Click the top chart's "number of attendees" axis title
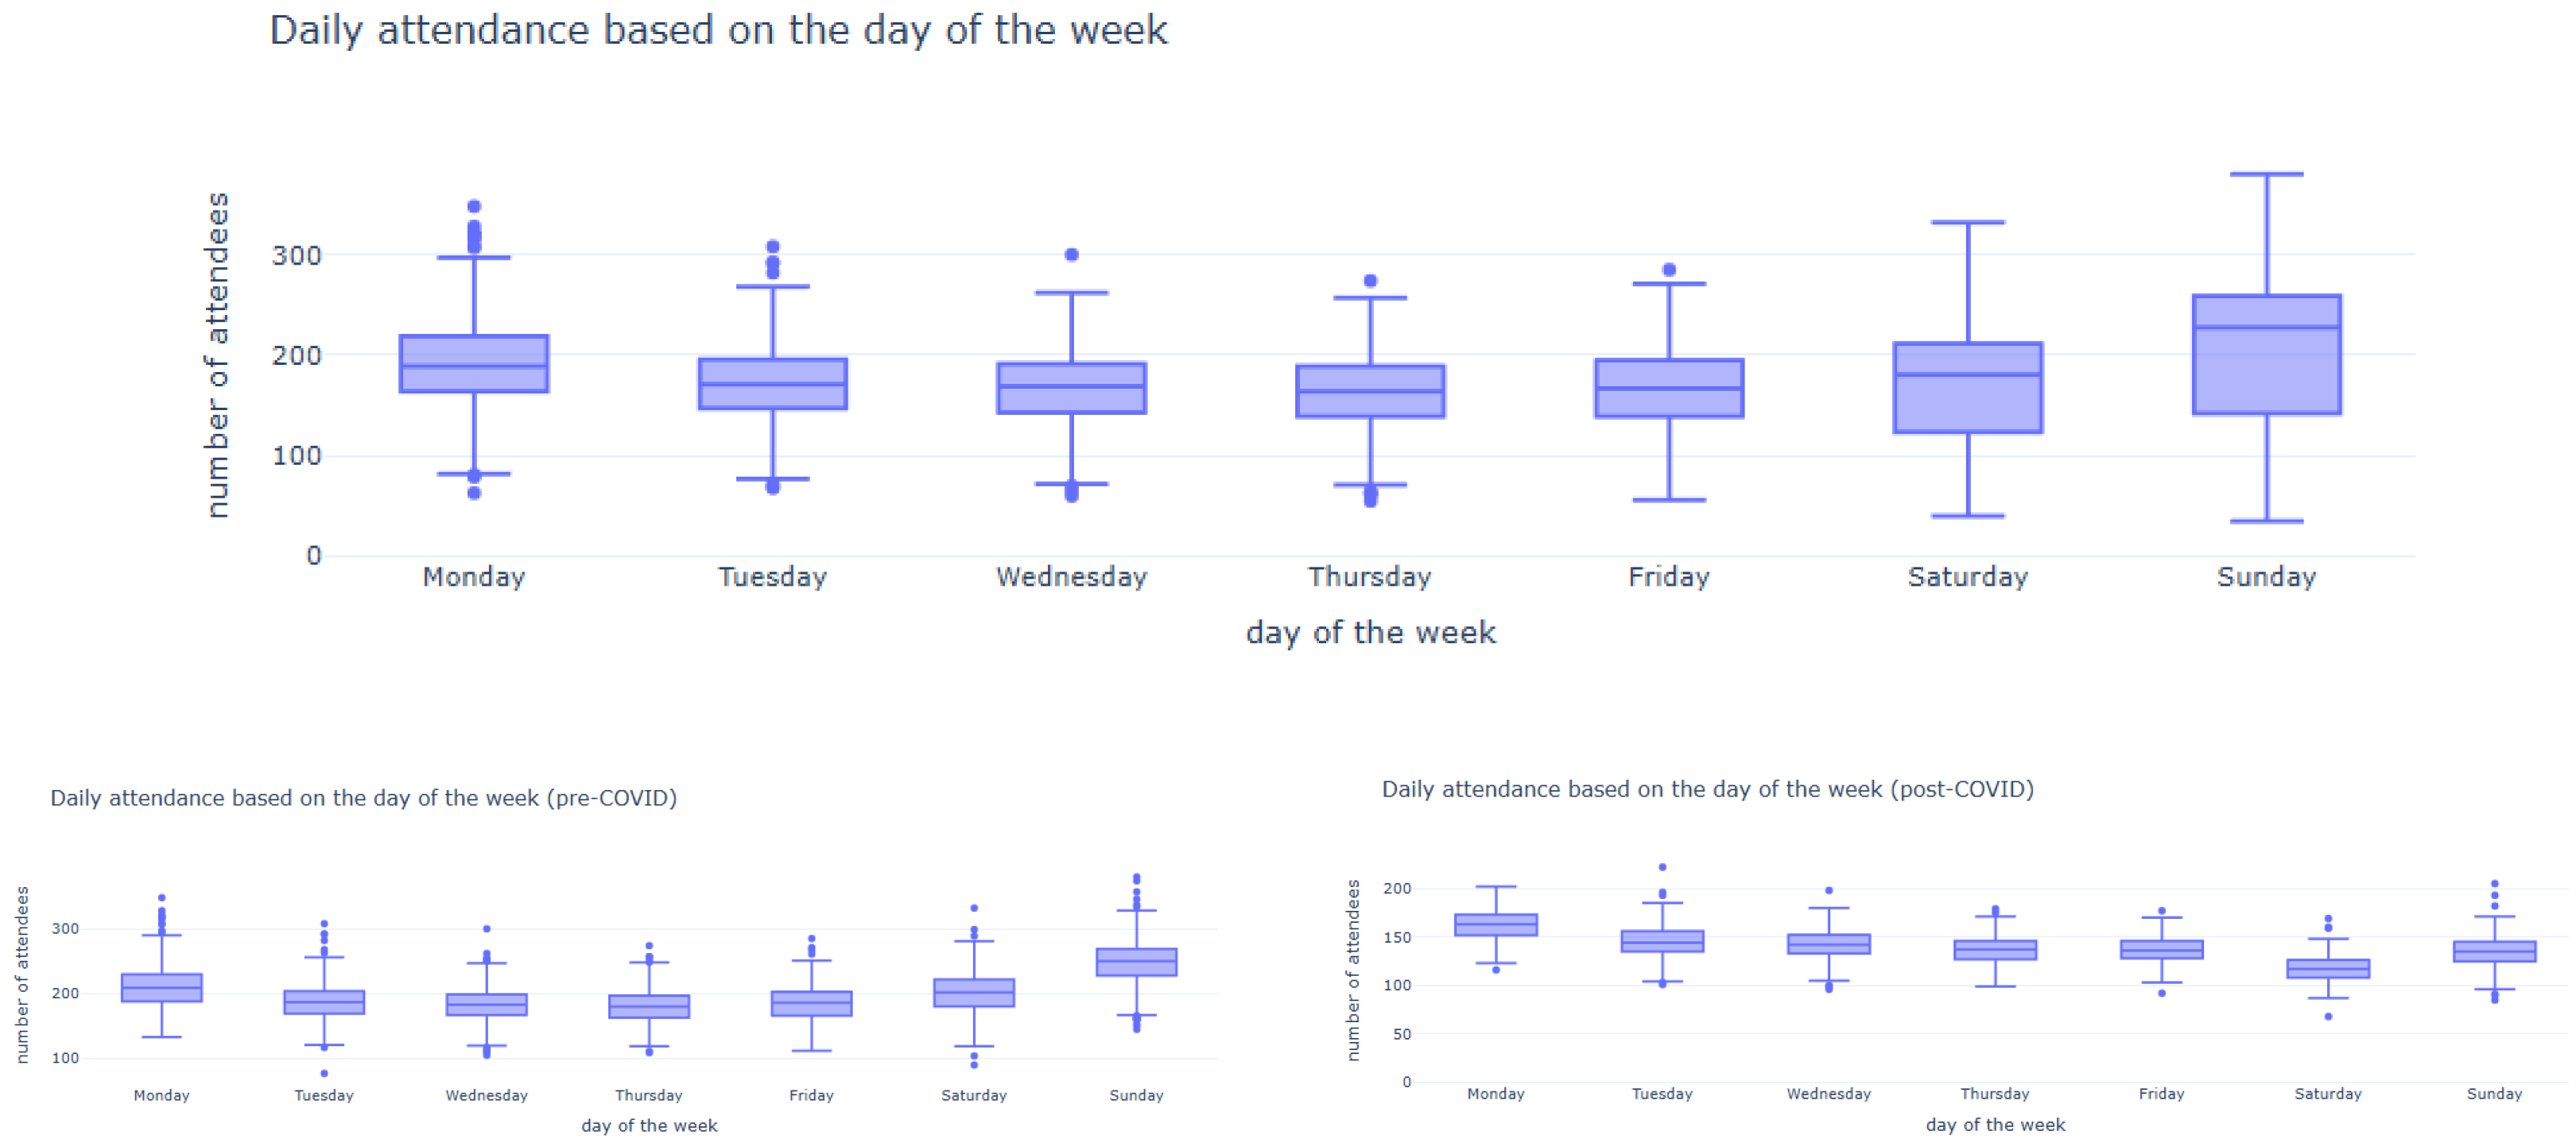Image resolution: width=2576 pixels, height=1143 pixels. (x=217, y=355)
